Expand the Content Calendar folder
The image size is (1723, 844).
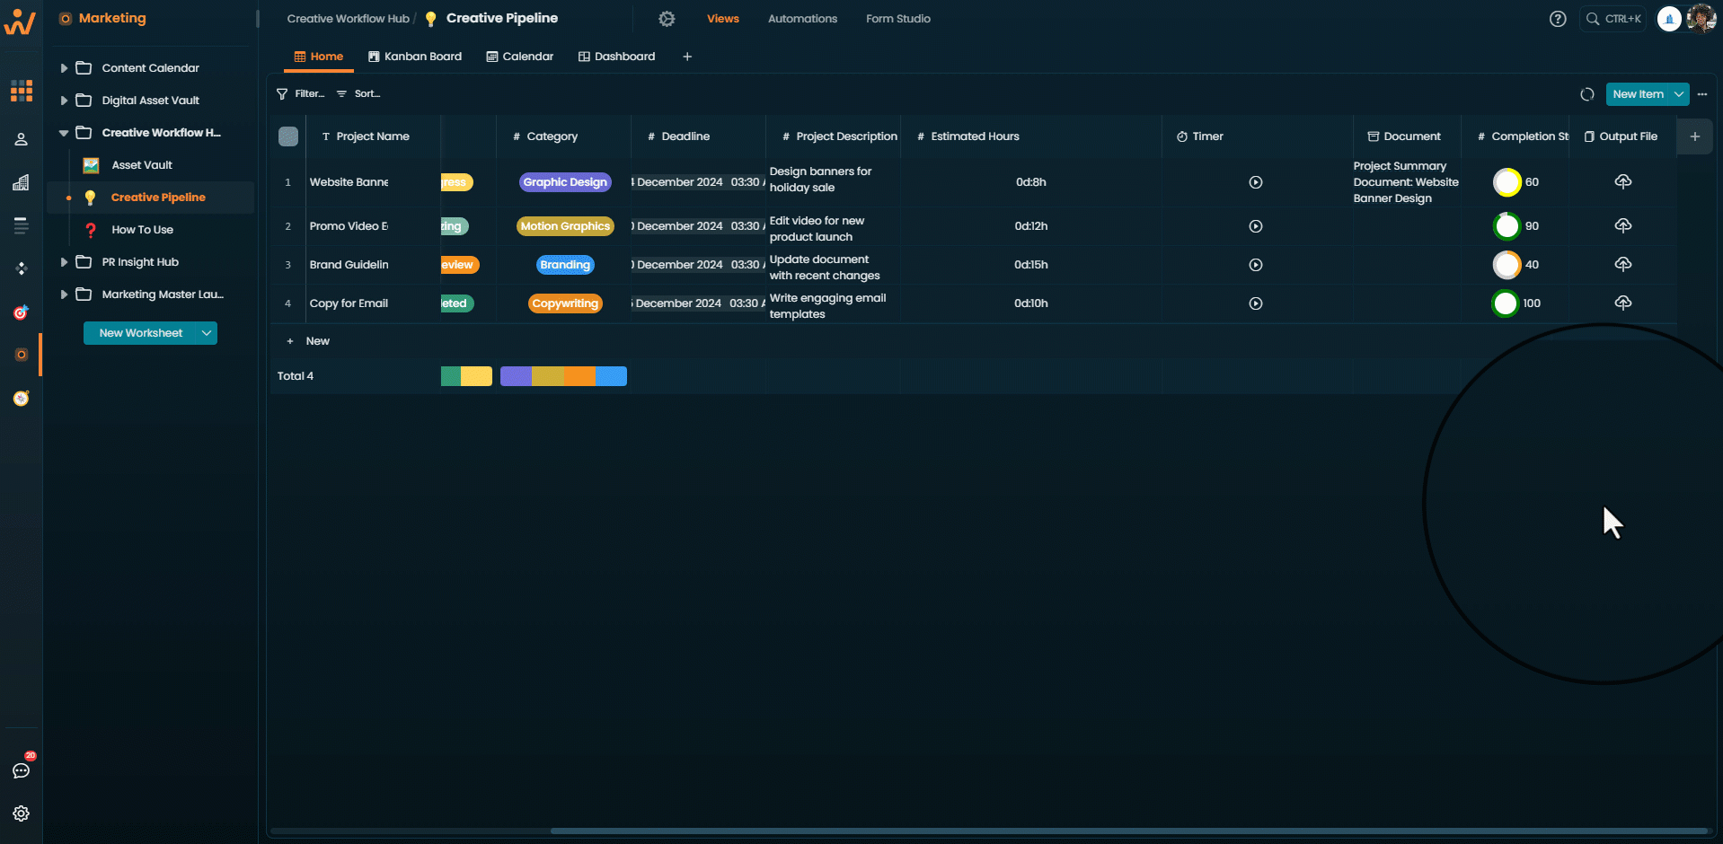coord(64,68)
